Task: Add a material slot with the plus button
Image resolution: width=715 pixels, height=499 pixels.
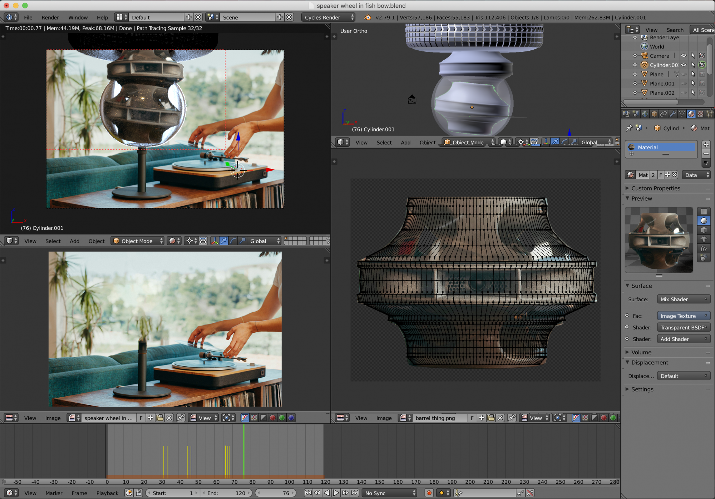Action: (706, 145)
